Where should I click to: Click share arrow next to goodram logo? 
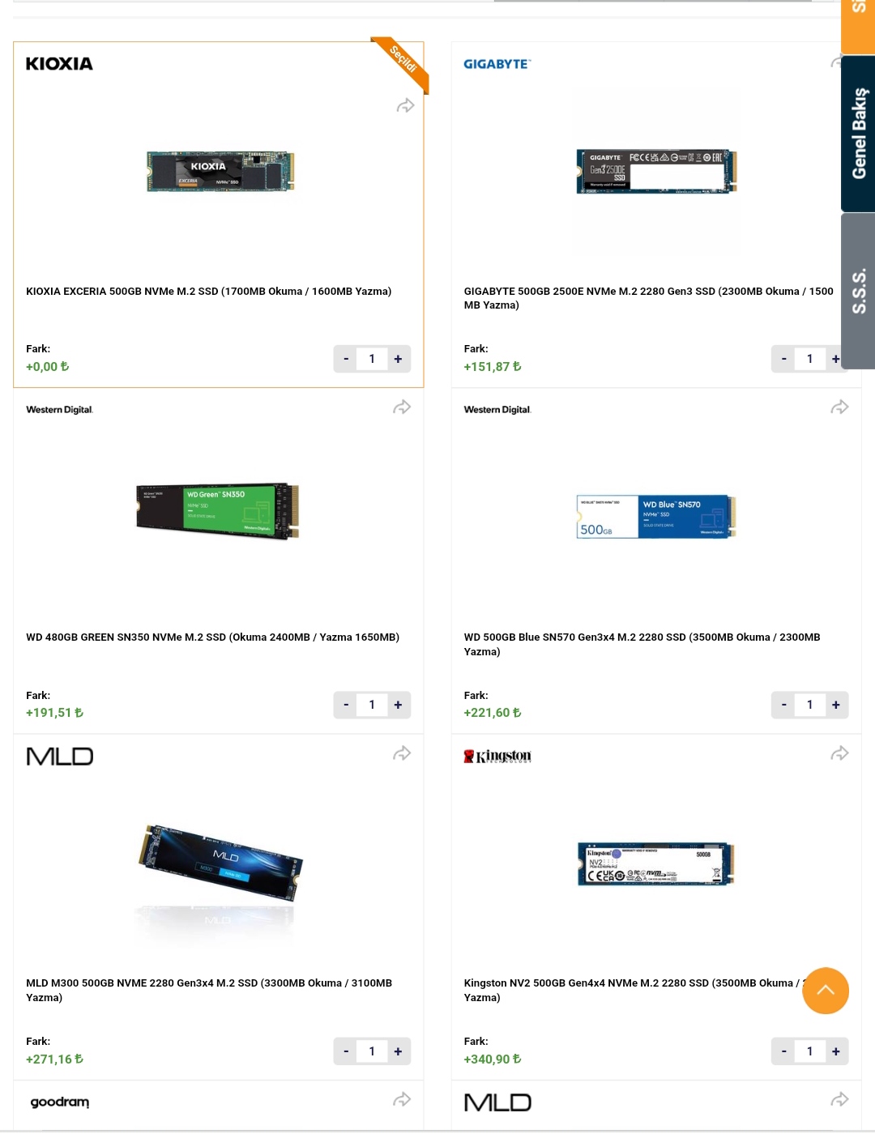pyautogui.click(x=402, y=1099)
